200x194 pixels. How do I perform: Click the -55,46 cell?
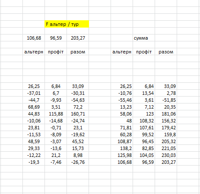tap(122, 100)
